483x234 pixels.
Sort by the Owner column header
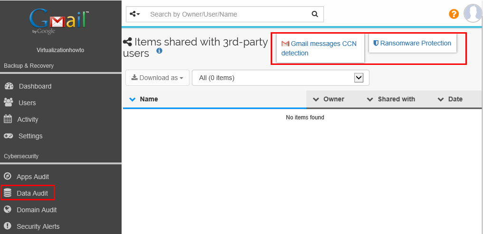(x=333, y=99)
